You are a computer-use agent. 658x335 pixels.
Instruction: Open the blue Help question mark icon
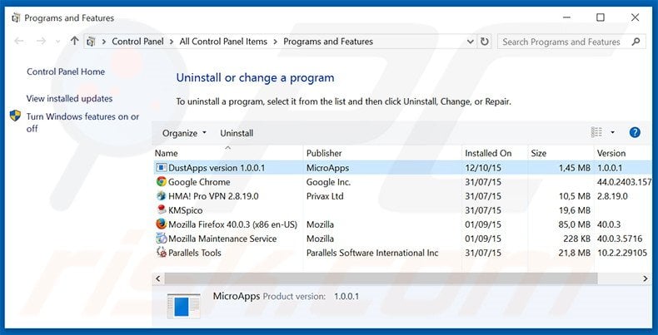click(x=635, y=133)
